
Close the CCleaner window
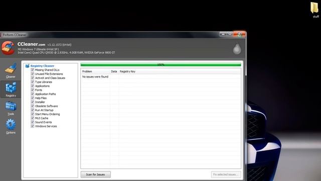click(x=239, y=34)
